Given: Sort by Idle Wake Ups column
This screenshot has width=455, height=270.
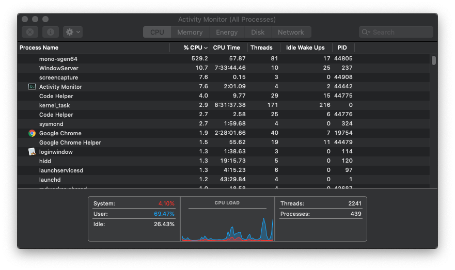Looking at the screenshot, I should pyautogui.click(x=306, y=47).
